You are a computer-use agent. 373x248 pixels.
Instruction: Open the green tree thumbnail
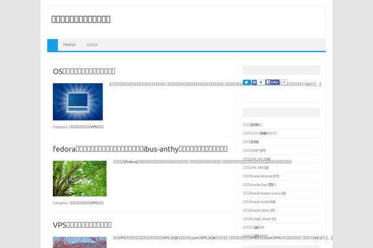(x=80, y=179)
